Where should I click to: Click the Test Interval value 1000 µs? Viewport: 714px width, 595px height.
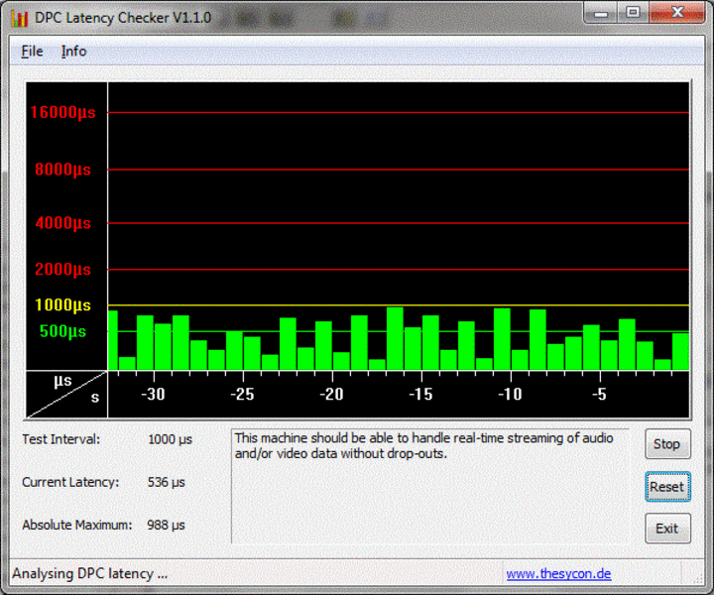[170, 438]
